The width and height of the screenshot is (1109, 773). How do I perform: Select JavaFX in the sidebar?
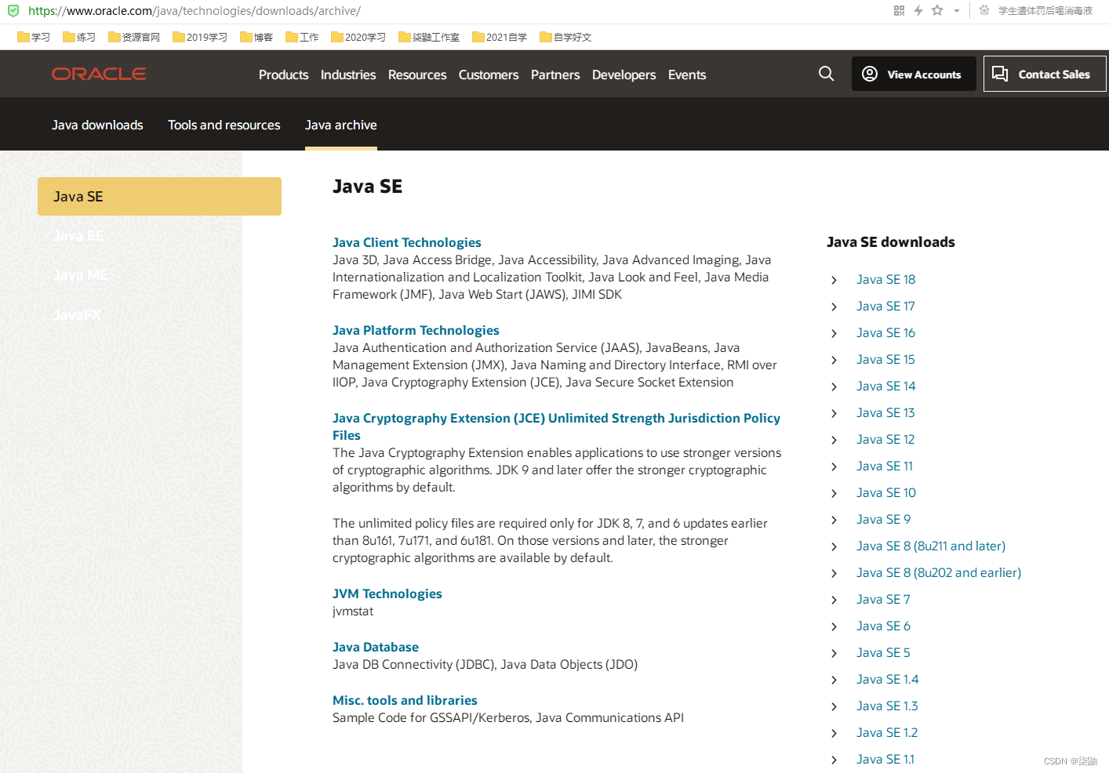(x=77, y=314)
